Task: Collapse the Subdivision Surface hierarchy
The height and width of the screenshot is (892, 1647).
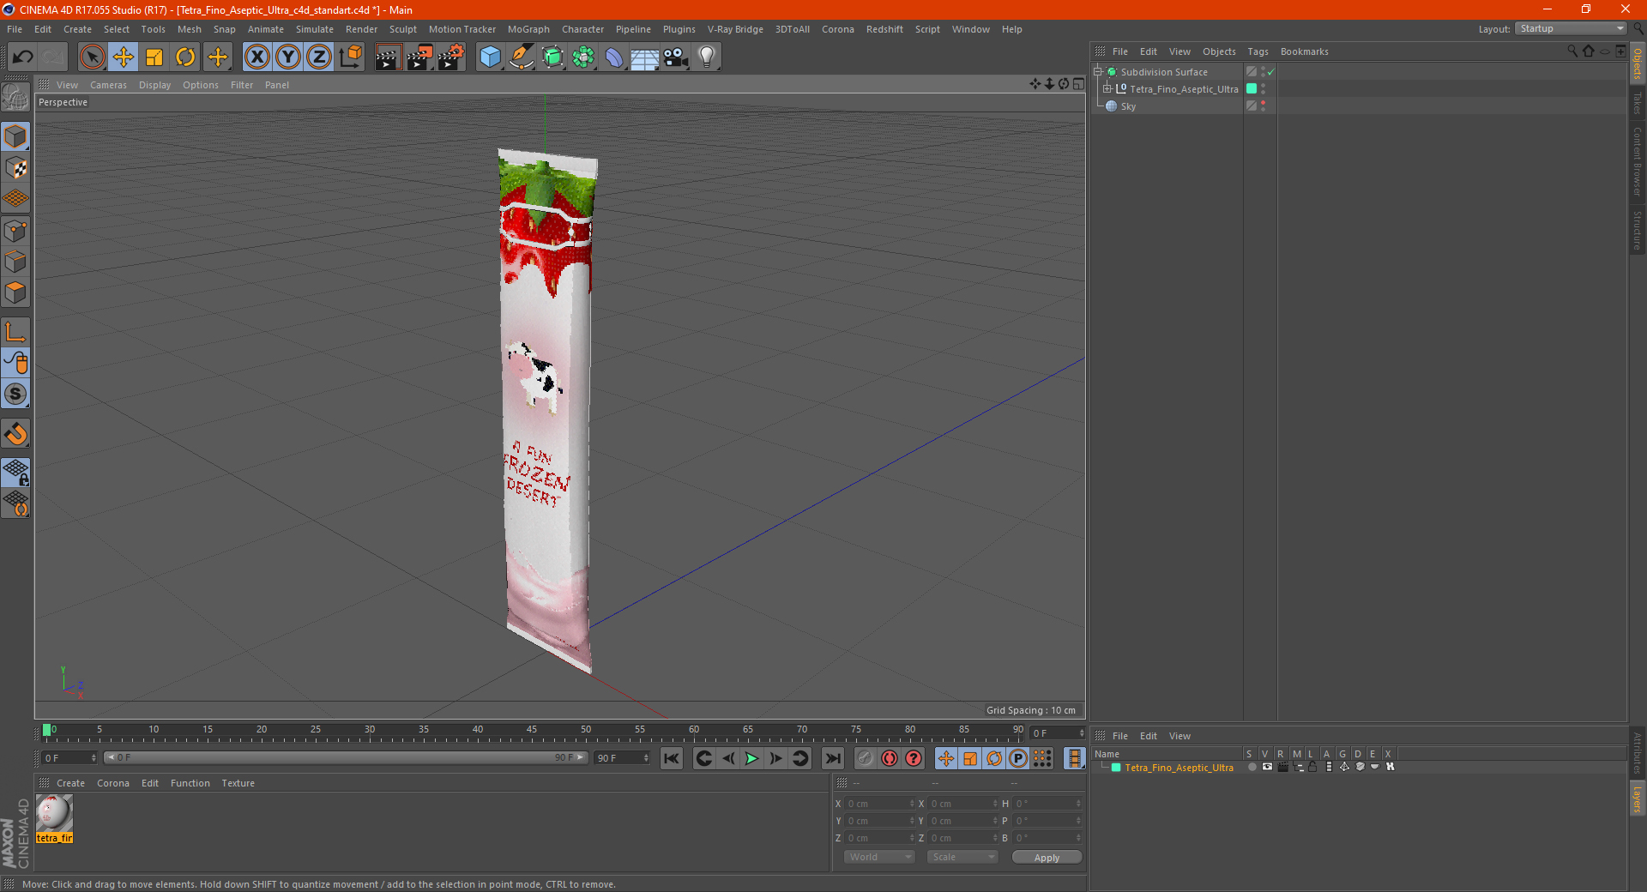Action: (x=1098, y=72)
